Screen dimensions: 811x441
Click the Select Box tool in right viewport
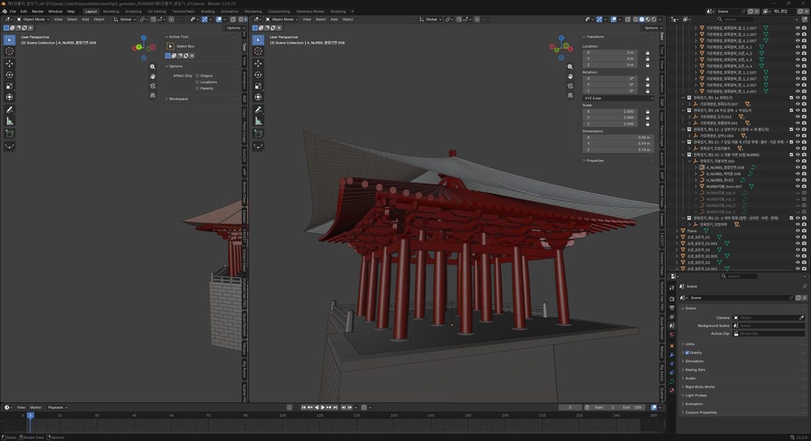[x=258, y=40]
